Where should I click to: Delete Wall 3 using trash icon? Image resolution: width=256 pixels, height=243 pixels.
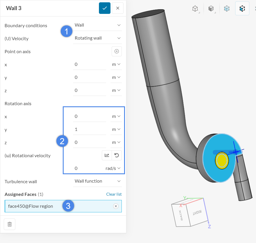tap(10, 224)
